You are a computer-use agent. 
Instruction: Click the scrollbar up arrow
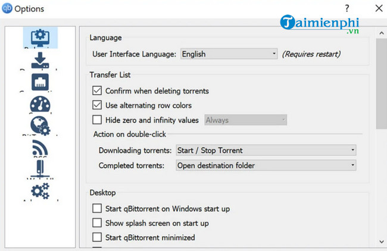tap(382, 33)
